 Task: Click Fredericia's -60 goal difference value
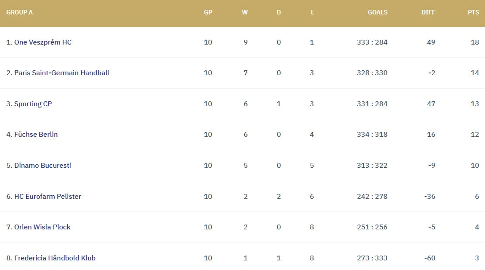coord(430,258)
